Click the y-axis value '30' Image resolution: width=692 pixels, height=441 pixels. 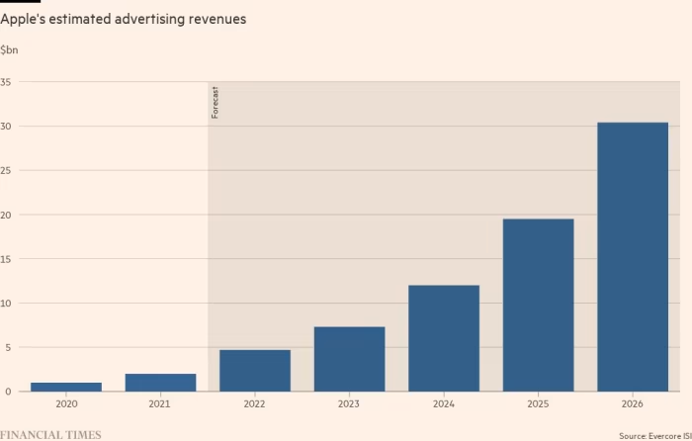click(5, 127)
